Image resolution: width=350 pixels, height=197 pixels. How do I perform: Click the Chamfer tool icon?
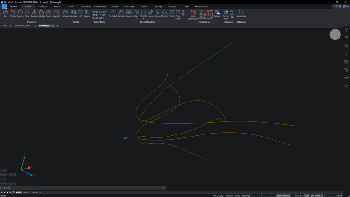(143, 13)
